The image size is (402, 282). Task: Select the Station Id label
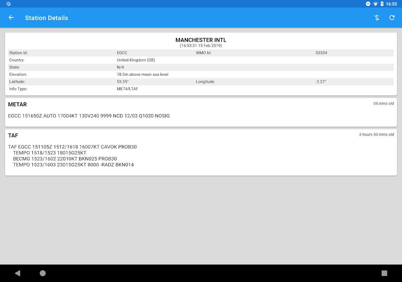point(18,53)
